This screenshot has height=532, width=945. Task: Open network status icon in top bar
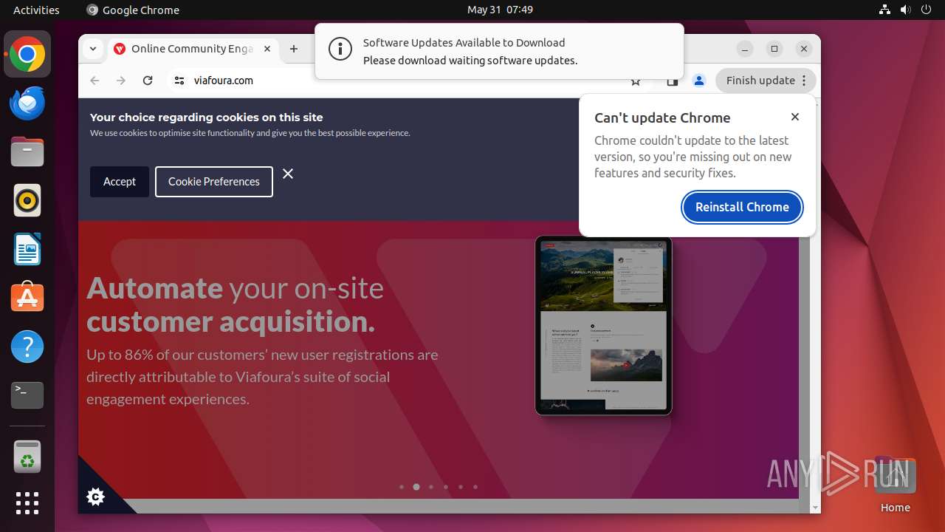pos(885,10)
